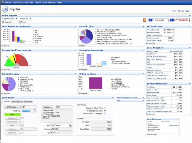Open the Received Items panel menu
Image resolution: width=192 pixels, height=143 pixels.
click(x=190, y=26)
